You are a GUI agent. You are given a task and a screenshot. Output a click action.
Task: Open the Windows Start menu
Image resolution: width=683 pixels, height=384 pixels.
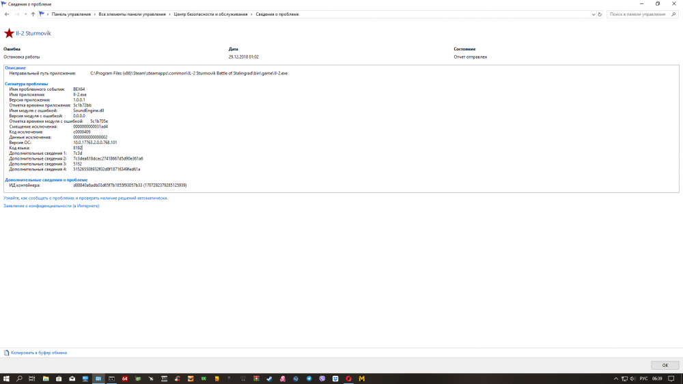tap(6, 379)
